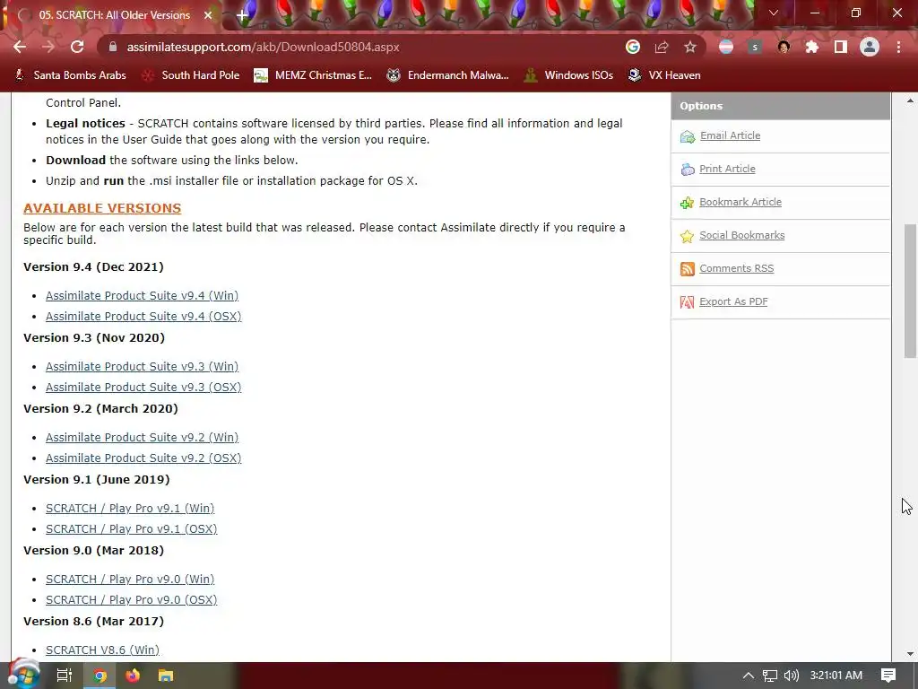
Task: Download SCRATCH / Play Pro v9.1 (Win)
Action: point(130,508)
